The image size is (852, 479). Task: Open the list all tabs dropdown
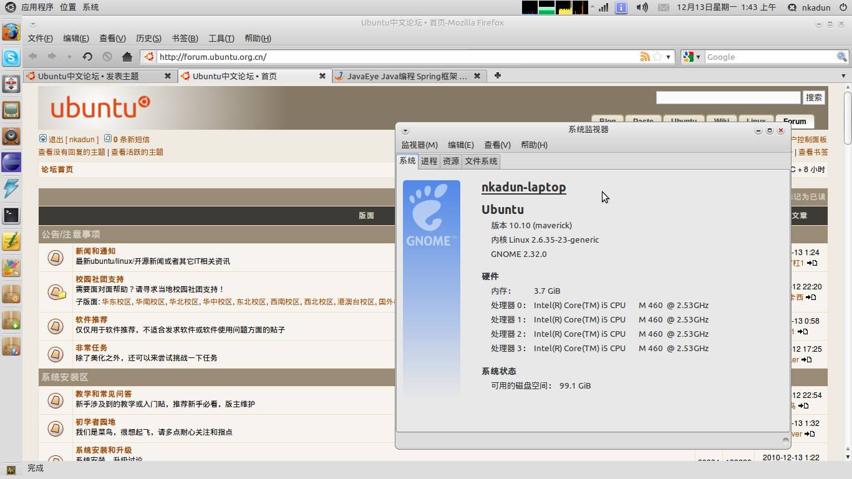(x=843, y=75)
